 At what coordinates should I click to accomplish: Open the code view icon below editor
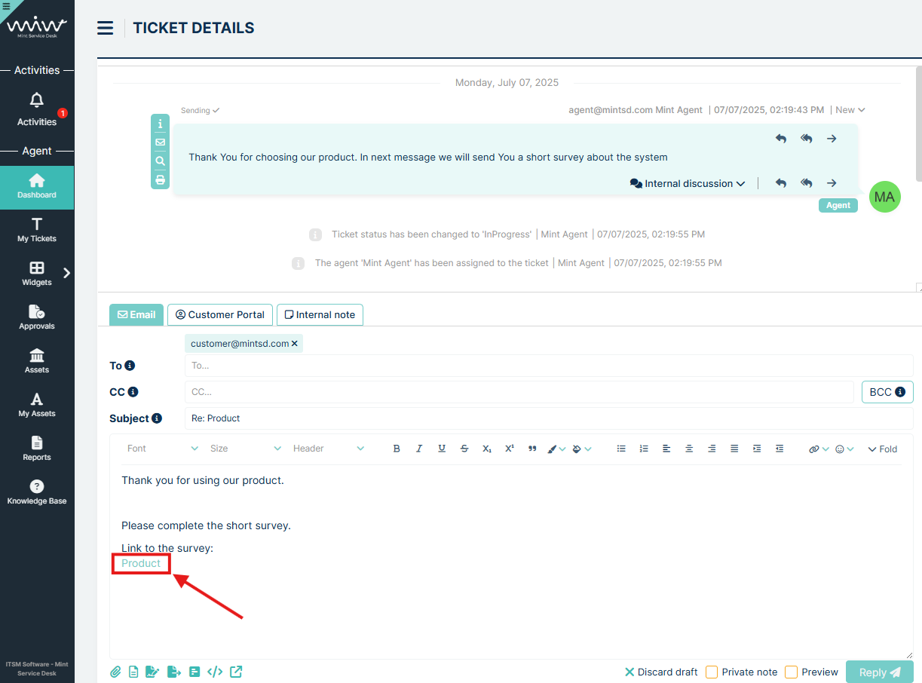(x=215, y=672)
